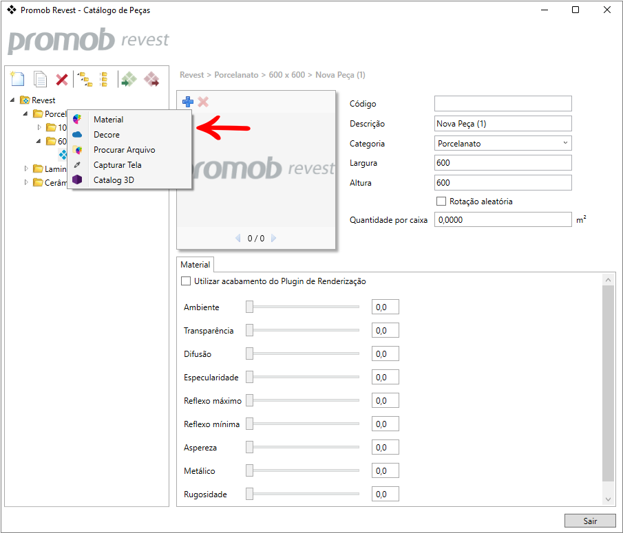Image resolution: width=623 pixels, height=533 pixels.
Task: Select the Porcel folder in tree
Action: click(x=50, y=114)
